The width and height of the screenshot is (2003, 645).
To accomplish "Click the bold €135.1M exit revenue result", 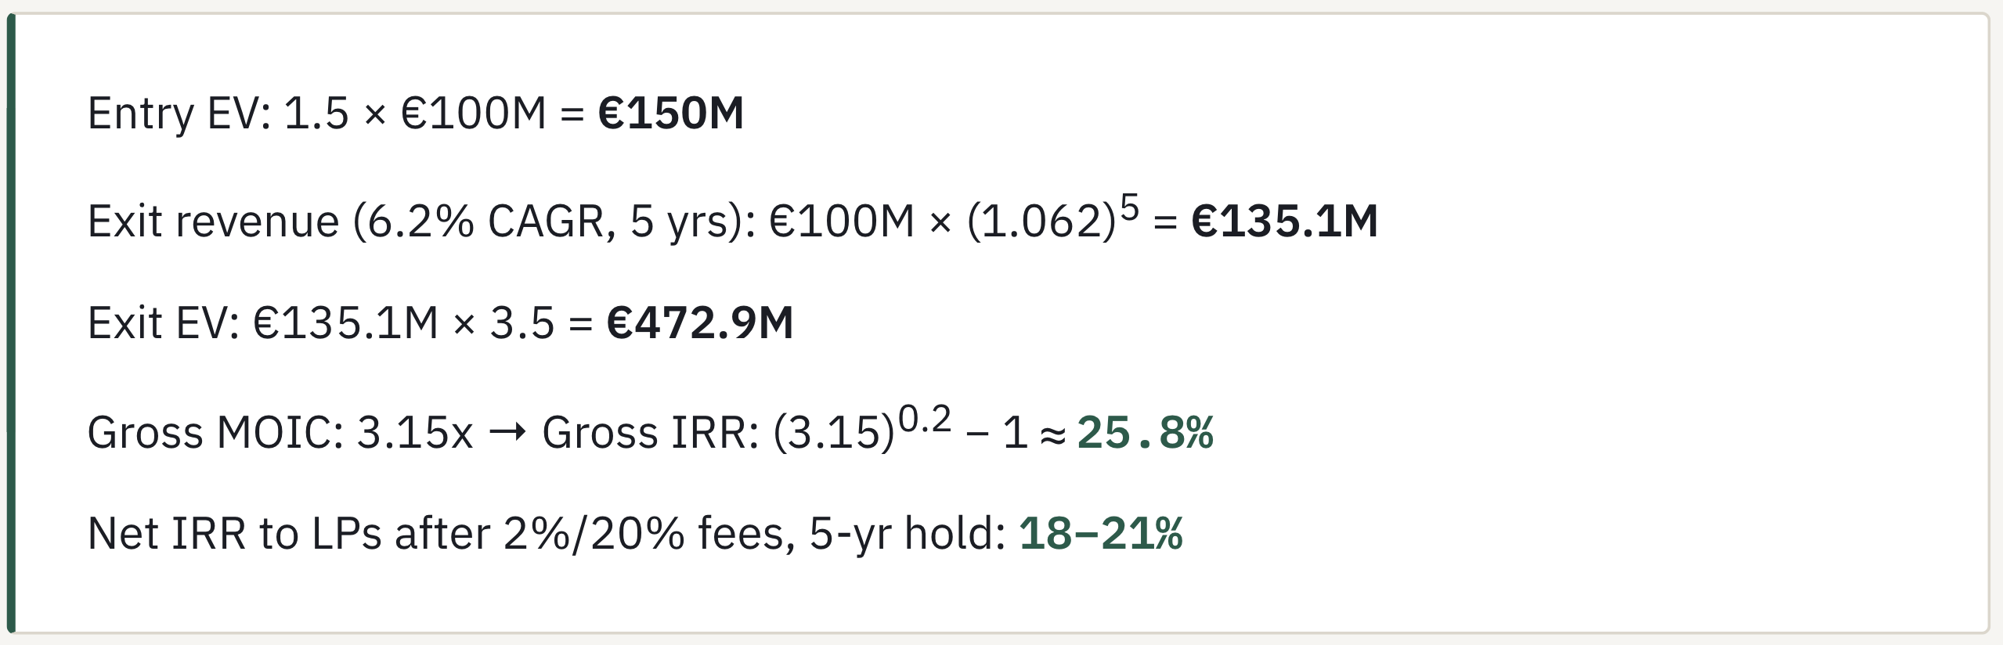I will pyautogui.click(x=1284, y=221).
